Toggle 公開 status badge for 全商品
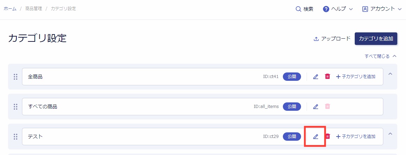 pos(292,77)
